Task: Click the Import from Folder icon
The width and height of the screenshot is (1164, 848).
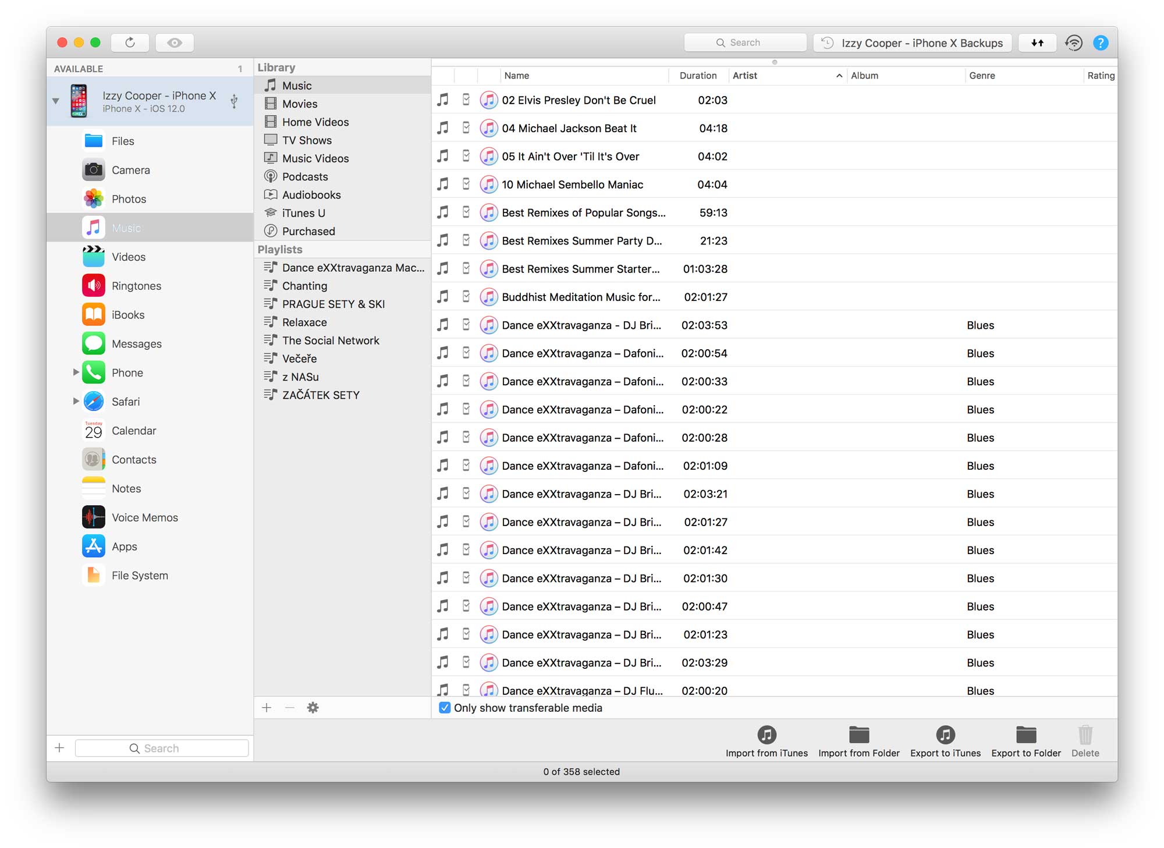Action: click(858, 735)
